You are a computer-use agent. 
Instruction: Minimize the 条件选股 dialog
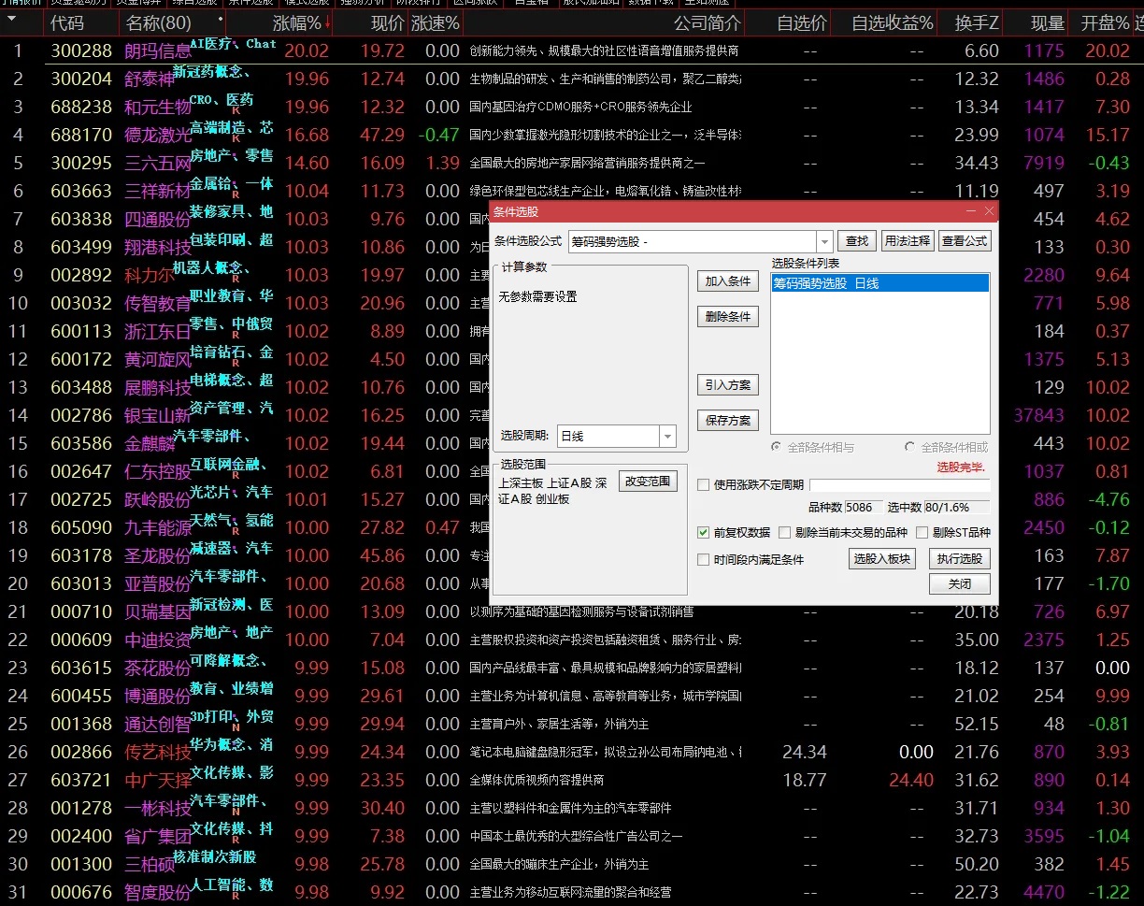point(972,211)
